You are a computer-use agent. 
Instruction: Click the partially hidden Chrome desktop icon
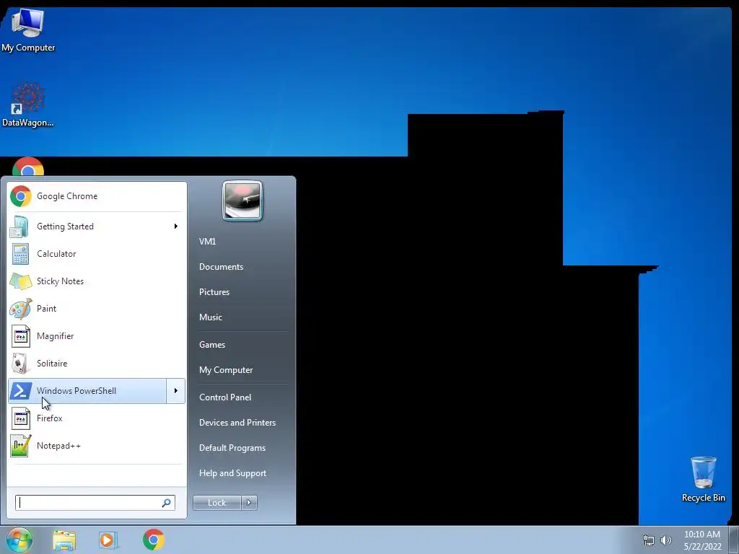pos(28,167)
